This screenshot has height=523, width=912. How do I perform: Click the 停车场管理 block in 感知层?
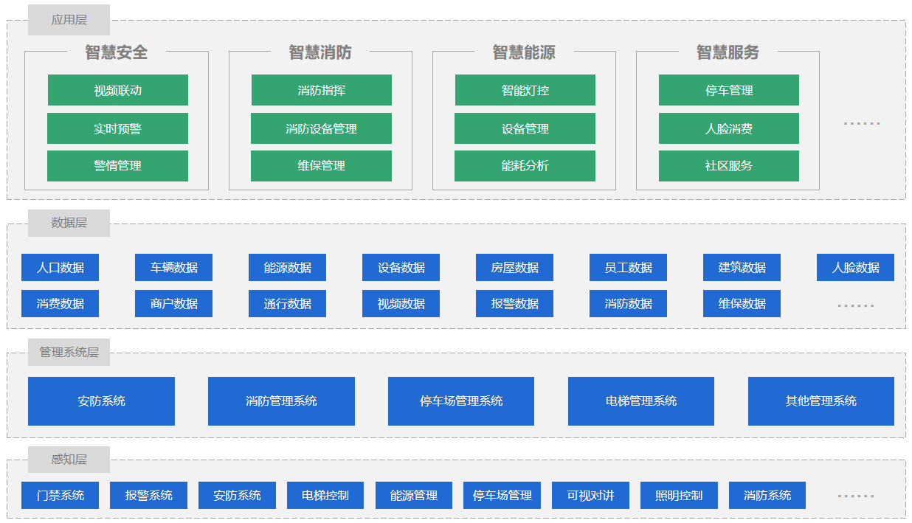[x=502, y=496]
